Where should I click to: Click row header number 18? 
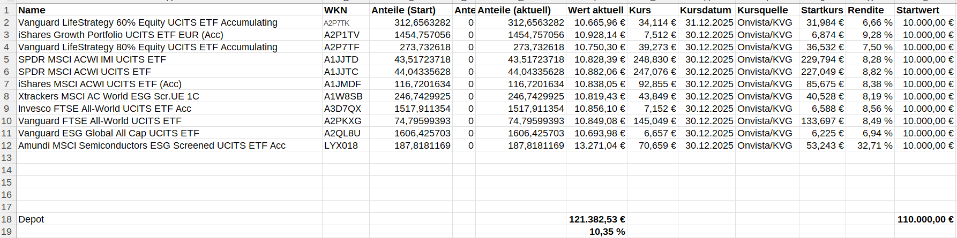click(x=7, y=219)
